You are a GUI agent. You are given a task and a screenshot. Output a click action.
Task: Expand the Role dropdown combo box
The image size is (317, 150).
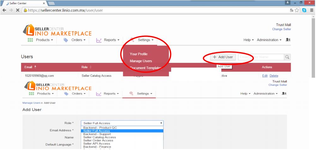click(x=122, y=123)
